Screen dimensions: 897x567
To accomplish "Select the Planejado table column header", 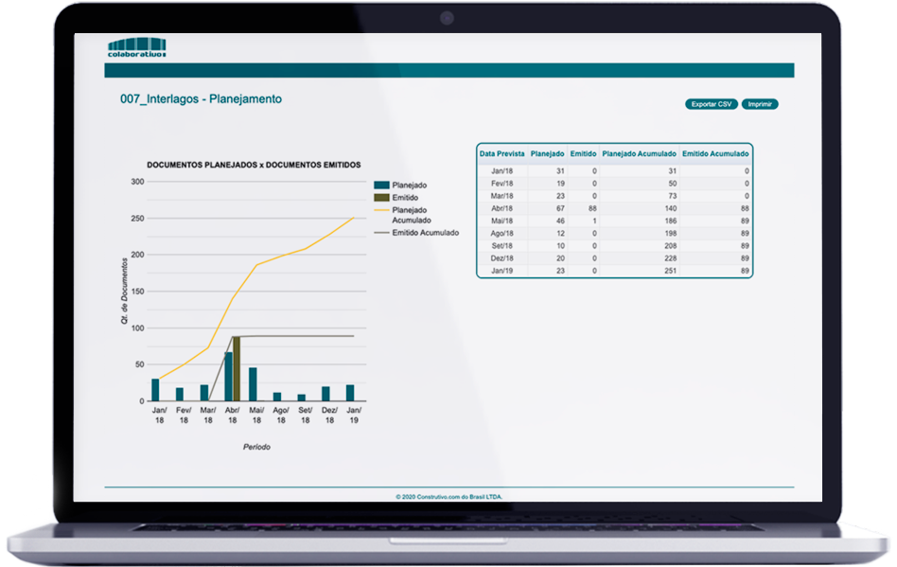I will click(547, 153).
